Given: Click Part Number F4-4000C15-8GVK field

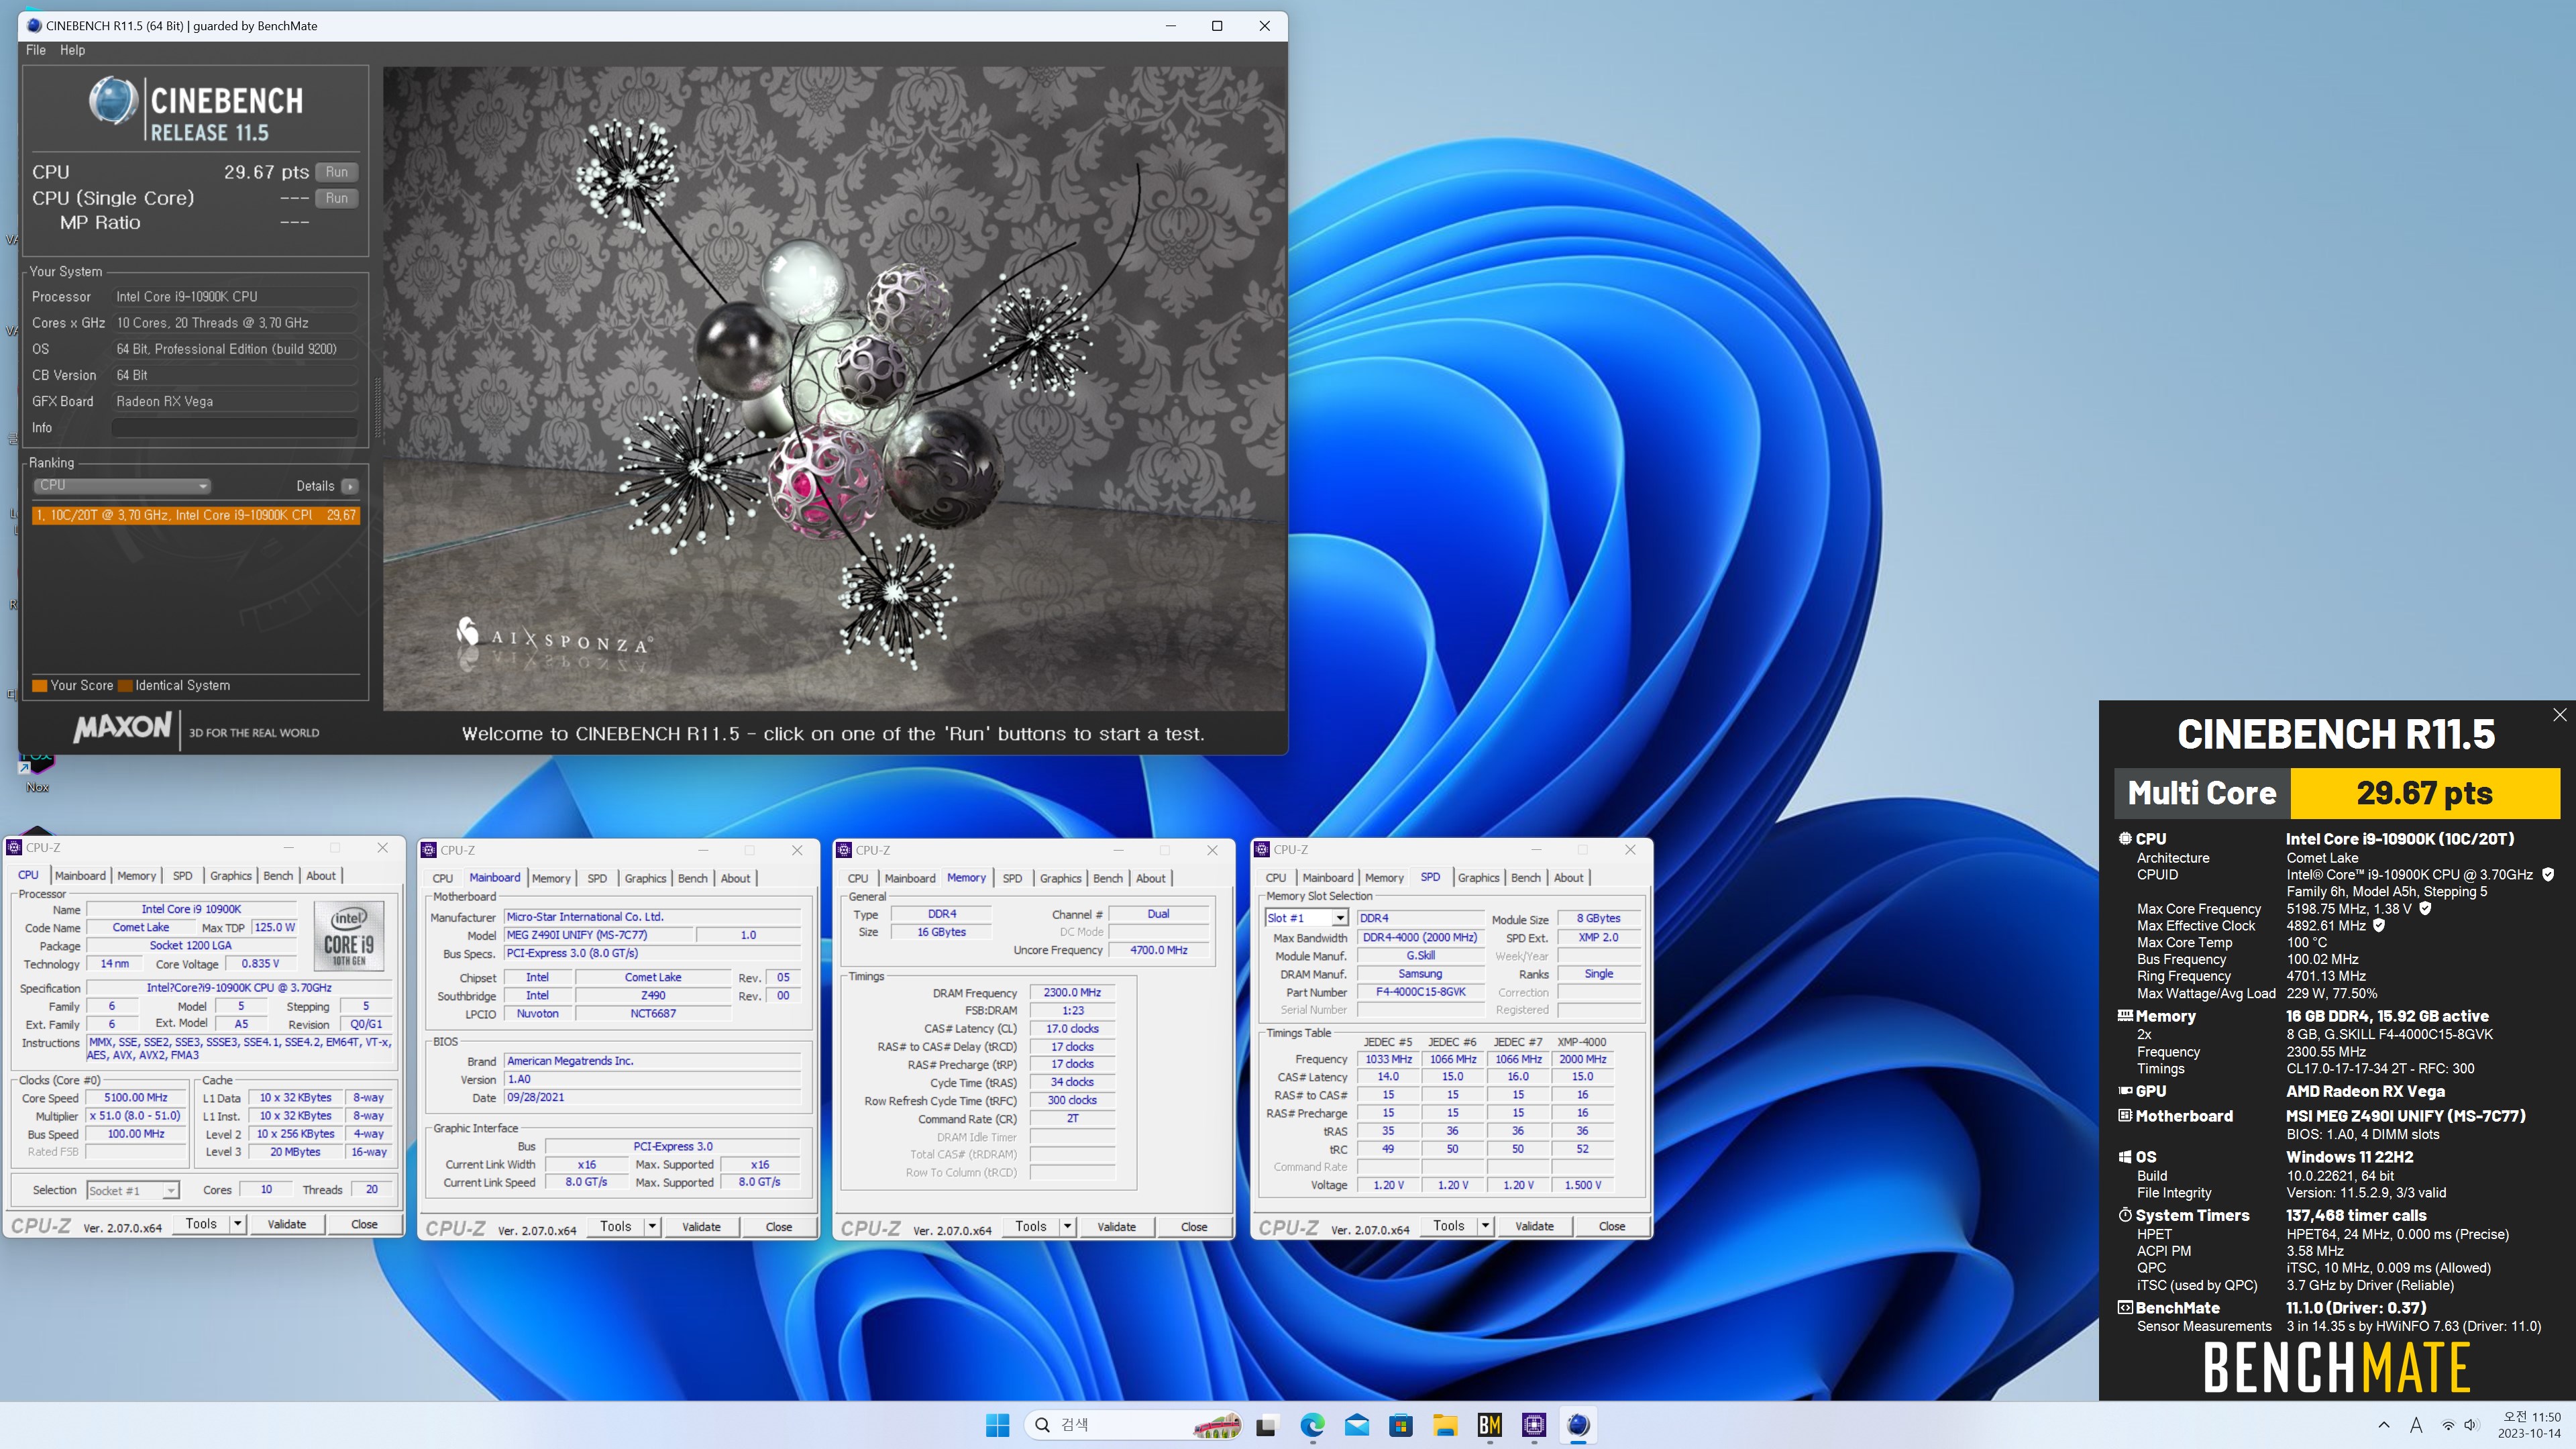Looking at the screenshot, I should 1420,992.
